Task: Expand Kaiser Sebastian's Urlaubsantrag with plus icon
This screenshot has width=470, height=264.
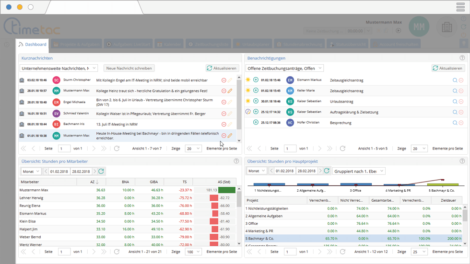Action: (256, 101)
